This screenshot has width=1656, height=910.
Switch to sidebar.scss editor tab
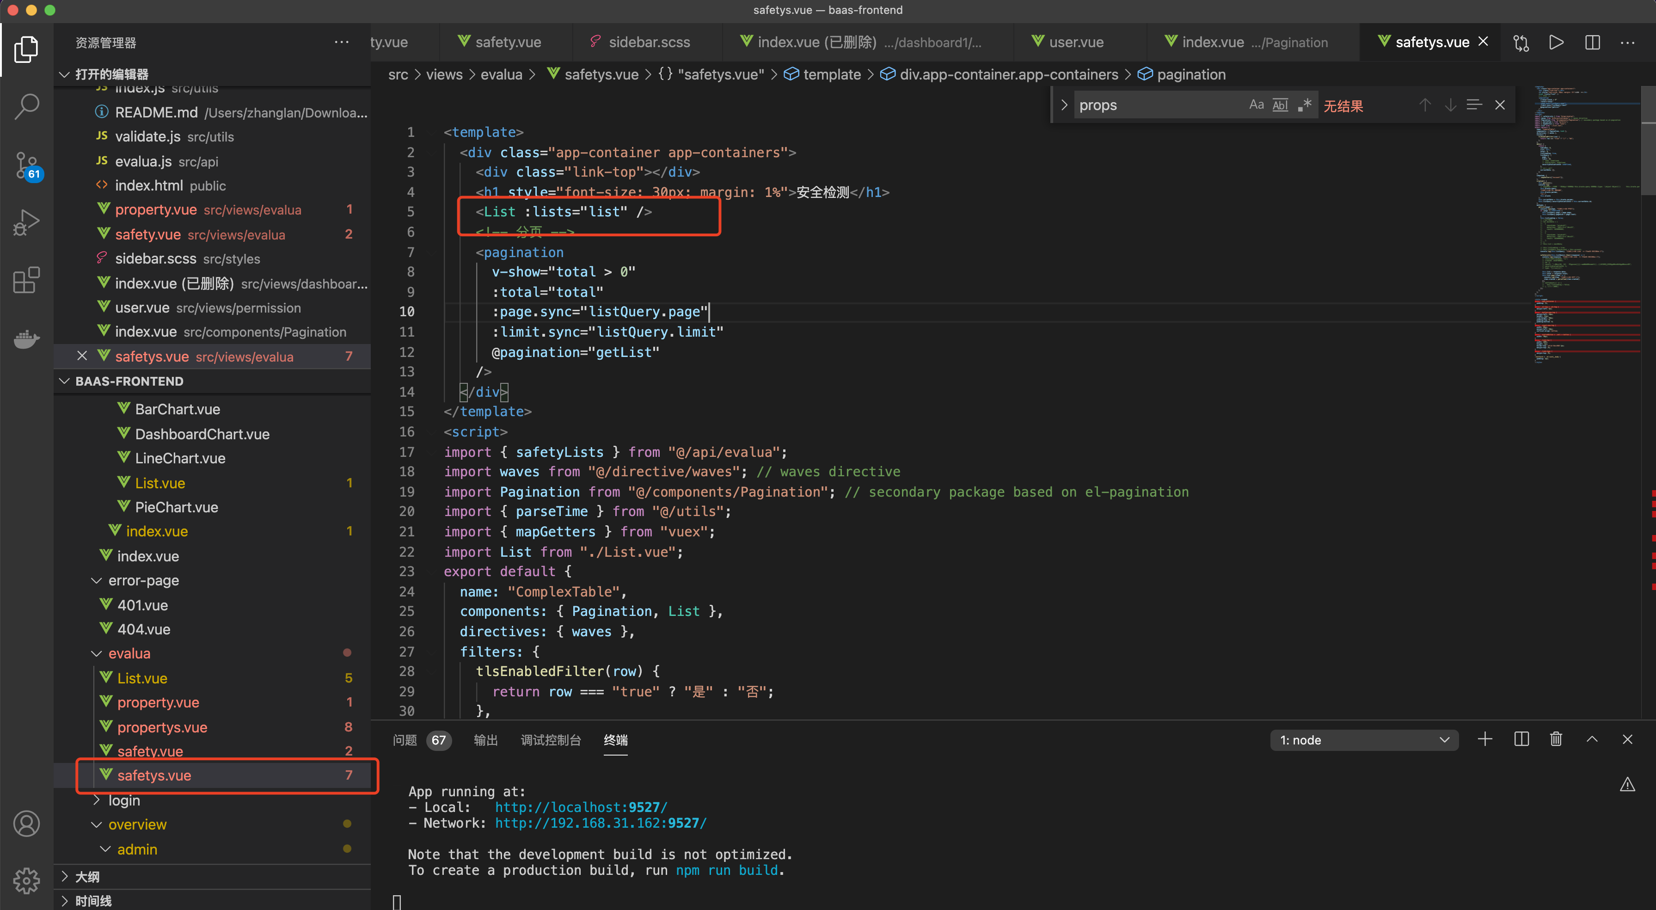click(648, 43)
